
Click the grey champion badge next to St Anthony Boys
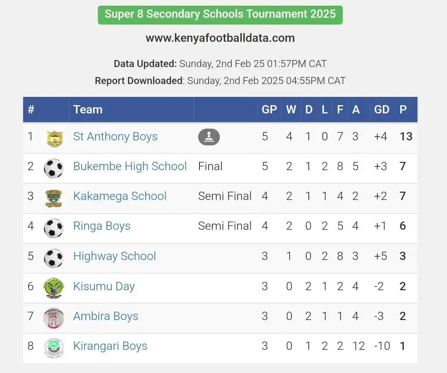209,137
